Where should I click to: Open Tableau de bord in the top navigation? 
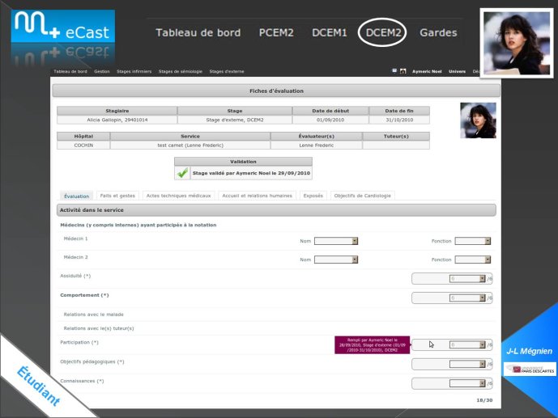tap(198, 32)
